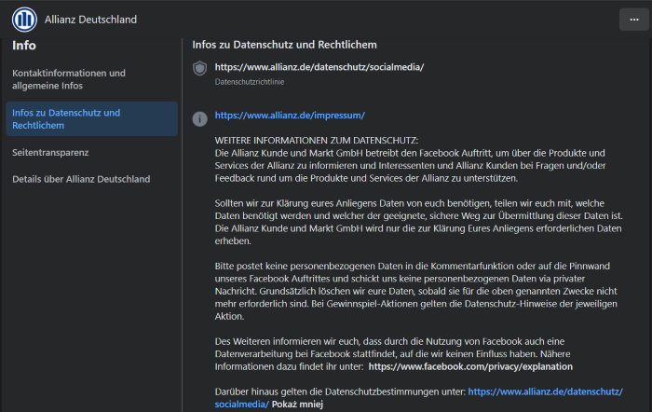Click the sidebar 'Info' heading
Screen dimensions: 652x412
[24, 46]
